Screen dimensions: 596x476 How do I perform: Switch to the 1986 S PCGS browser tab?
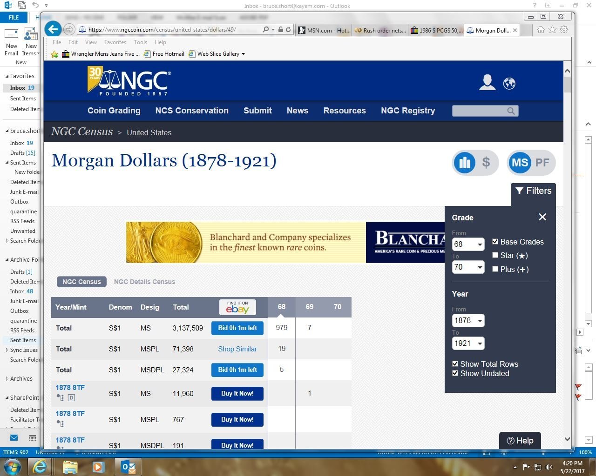436,30
